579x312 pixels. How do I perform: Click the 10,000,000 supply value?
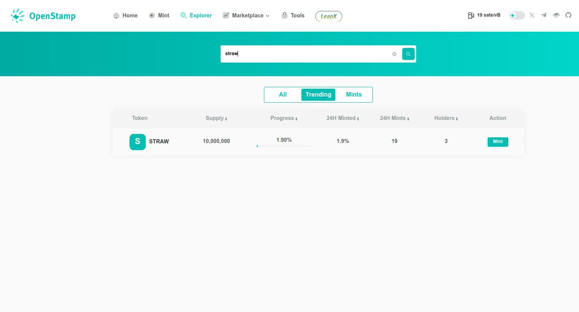coord(217,141)
